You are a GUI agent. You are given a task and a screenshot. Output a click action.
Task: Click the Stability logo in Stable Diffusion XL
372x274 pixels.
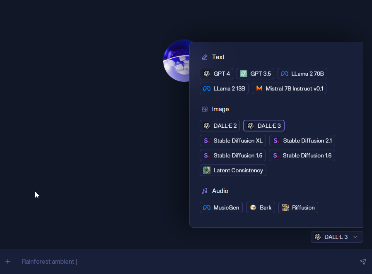207,141
